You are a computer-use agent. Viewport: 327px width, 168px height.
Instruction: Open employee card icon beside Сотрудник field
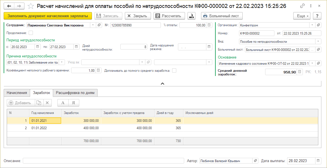tap(99, 25)
